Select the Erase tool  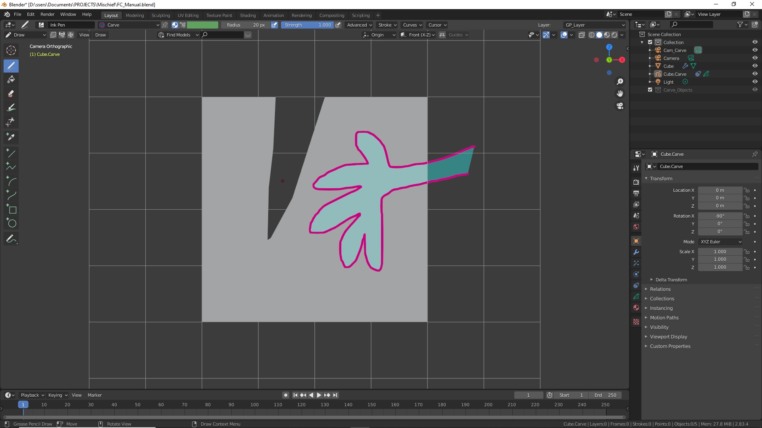pos(11,94)
